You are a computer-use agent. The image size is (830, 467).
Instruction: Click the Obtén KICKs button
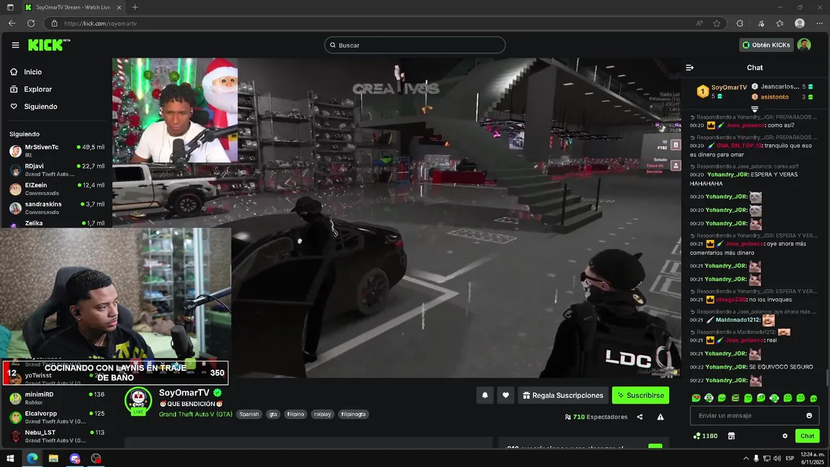(x=766, y=45)
